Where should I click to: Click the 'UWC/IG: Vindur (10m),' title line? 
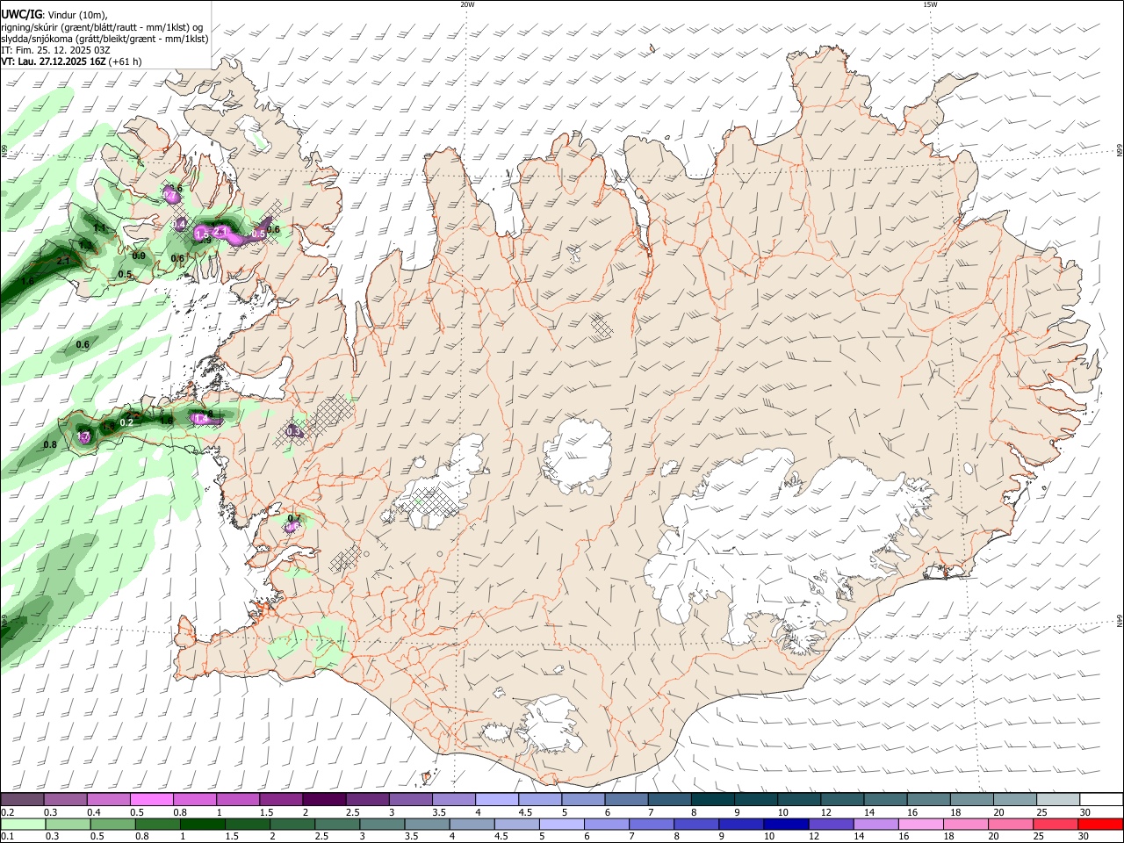(54, 13)
